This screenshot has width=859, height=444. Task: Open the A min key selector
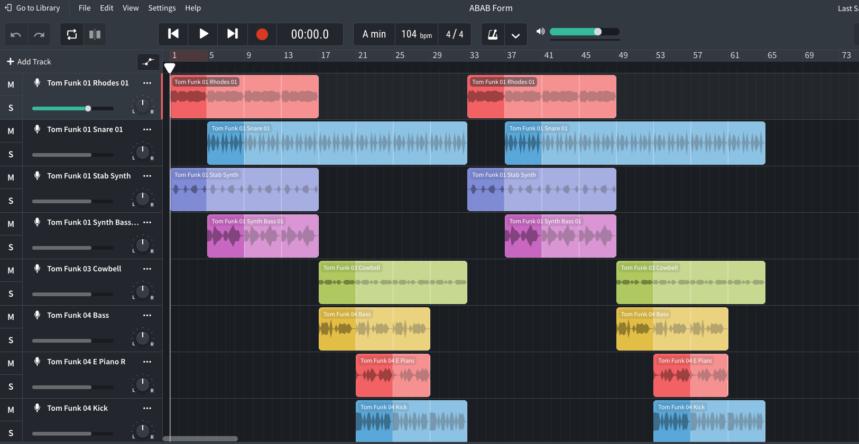[374, 34]
